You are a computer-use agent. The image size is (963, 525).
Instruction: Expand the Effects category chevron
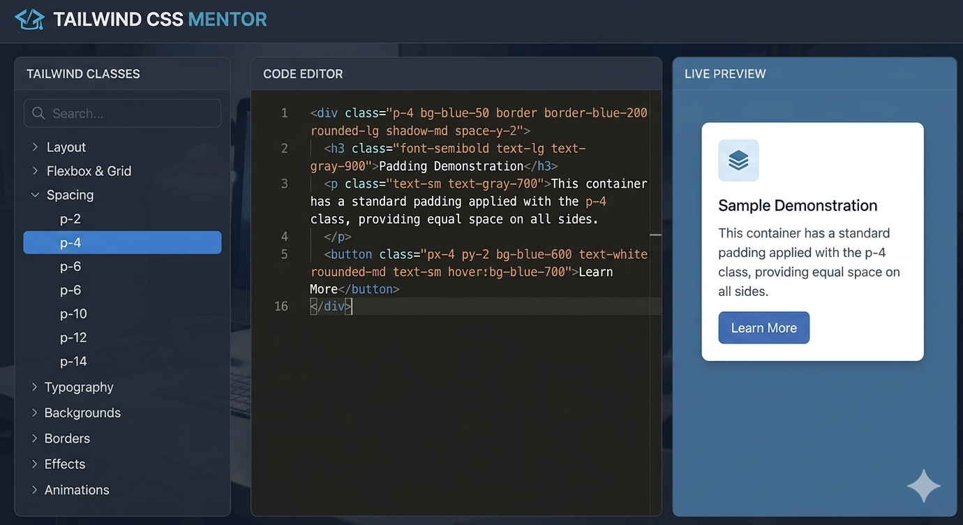pos(35,464)
